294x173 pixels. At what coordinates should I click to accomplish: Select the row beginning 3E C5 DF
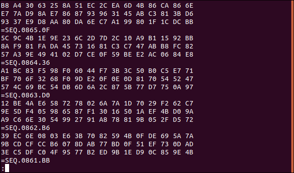(x=97, y=153)
